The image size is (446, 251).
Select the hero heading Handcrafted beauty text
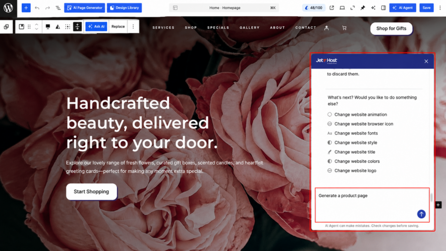[x=142, y=123]
